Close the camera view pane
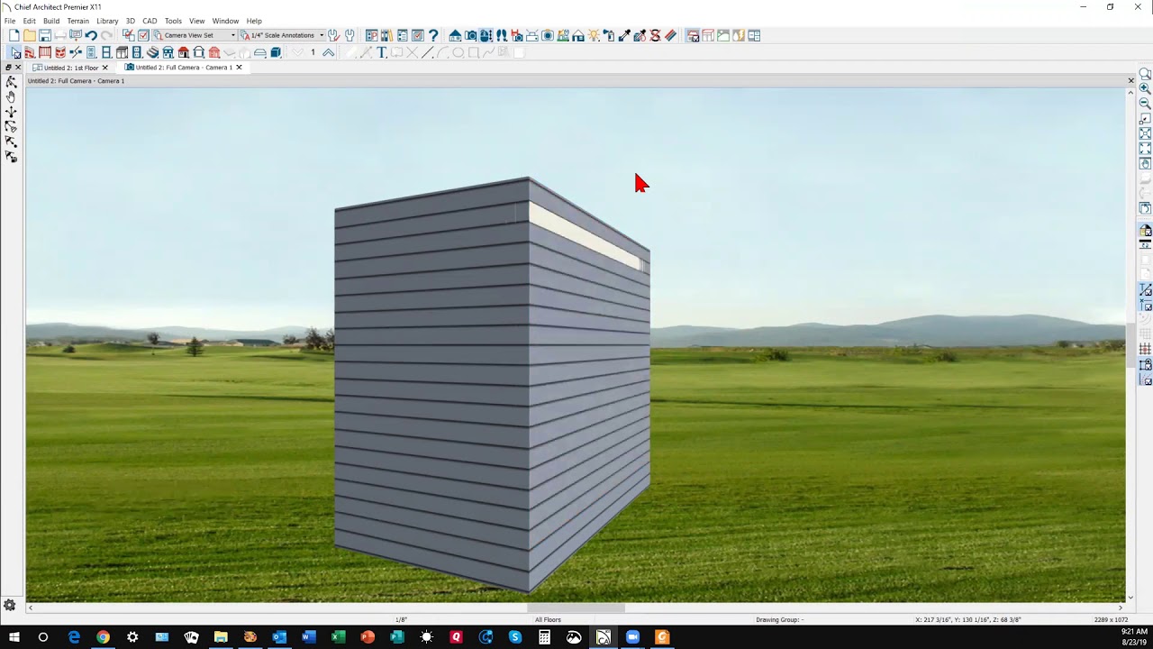Screen dimensions: 1153x649 coord(1130,81)
